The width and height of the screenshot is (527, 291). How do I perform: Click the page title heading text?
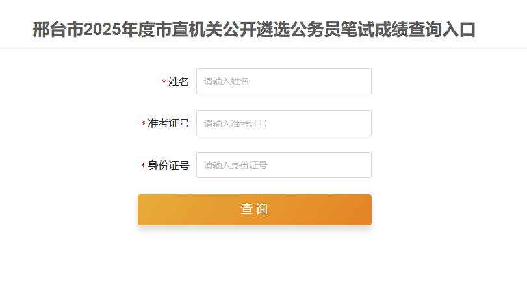pos(254,30)
